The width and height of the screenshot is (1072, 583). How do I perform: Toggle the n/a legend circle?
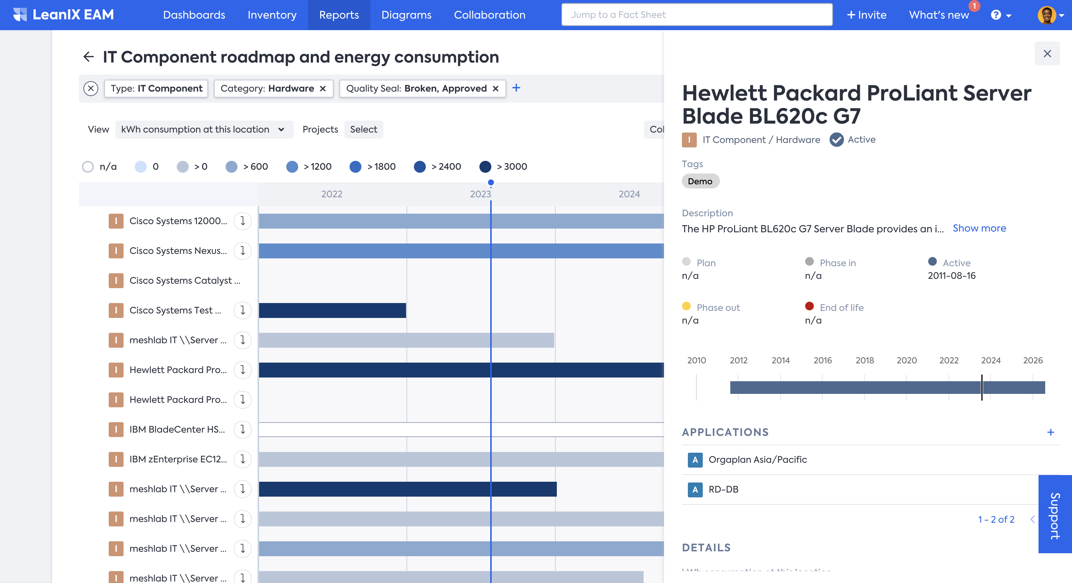88,166
